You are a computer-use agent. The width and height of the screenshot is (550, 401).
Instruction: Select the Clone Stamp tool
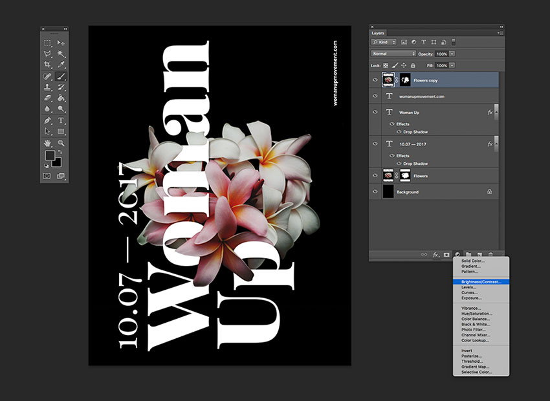click(x=47, y=87)
